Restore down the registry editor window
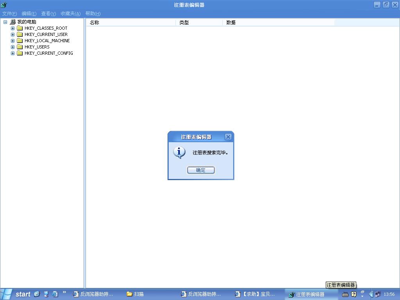The height and width of the screenshot is (300, 400). click(x=386, y=5)
